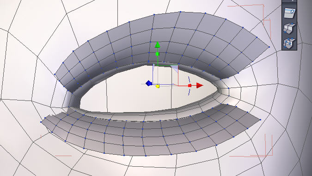
Task: Select the edge loop selection tool icon
Action: (x=289, y=13)
